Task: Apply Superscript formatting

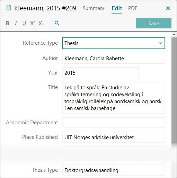Action: click(33, 23)
